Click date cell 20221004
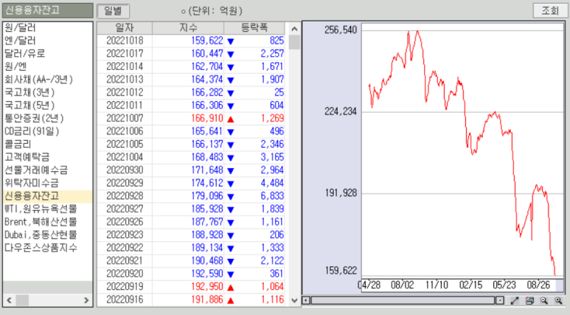This screenshot has height=315, width=570. [125, 157]
